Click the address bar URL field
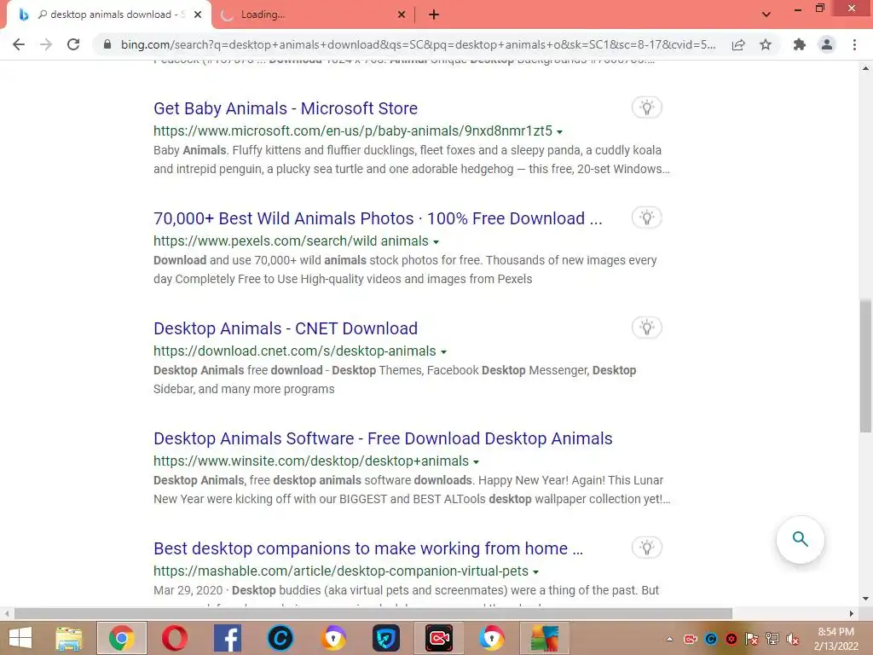The height and width of the screenshot is (655, 873). coord(418,44)
